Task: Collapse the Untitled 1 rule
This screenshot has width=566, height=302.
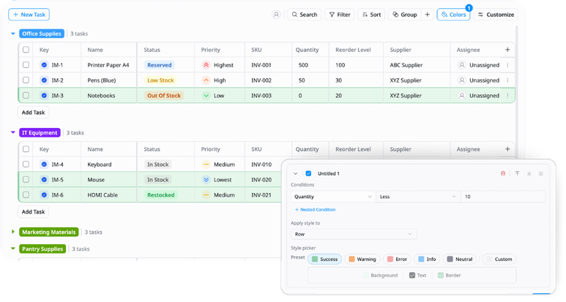Action: pos(296,173)
